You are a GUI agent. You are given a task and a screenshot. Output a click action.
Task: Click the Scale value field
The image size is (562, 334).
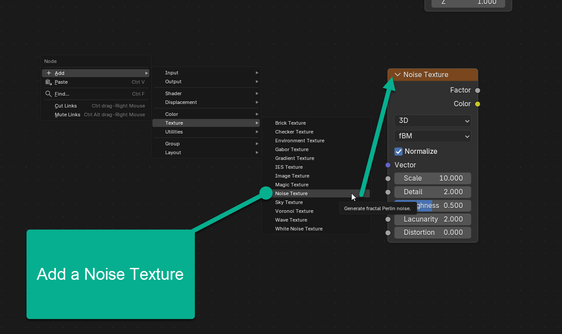click(433, 178)
